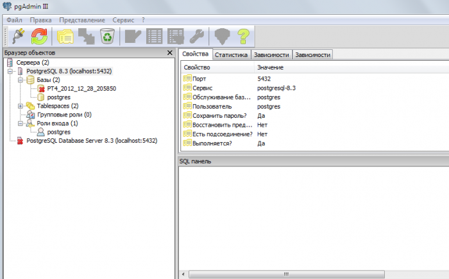Viewport: 449px width, 279px height.
Task: Click the Обслуживание баз… property row
Action: (315, 97)
